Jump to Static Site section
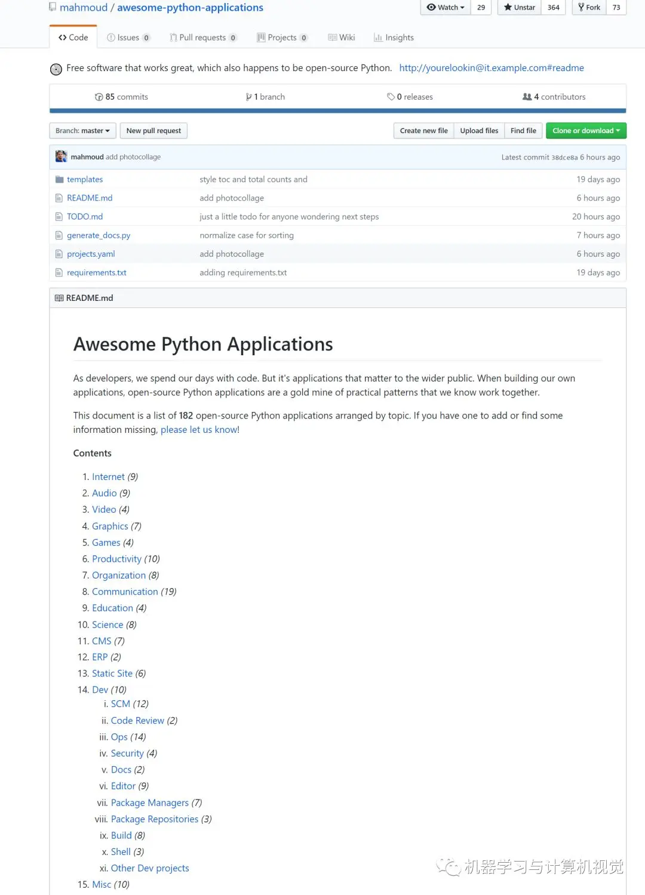 click(x=112, y=673)
